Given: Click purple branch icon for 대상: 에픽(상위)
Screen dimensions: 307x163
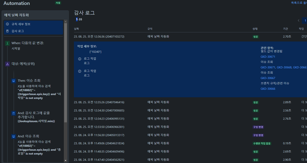Looking at the screenshot, I should [x=7, y=64].
